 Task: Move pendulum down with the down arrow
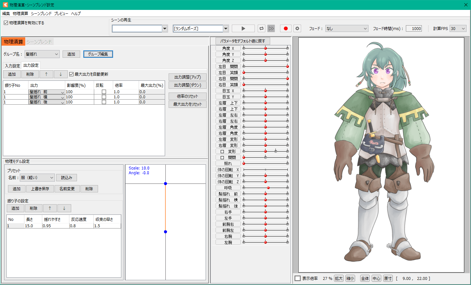[64, 208]
